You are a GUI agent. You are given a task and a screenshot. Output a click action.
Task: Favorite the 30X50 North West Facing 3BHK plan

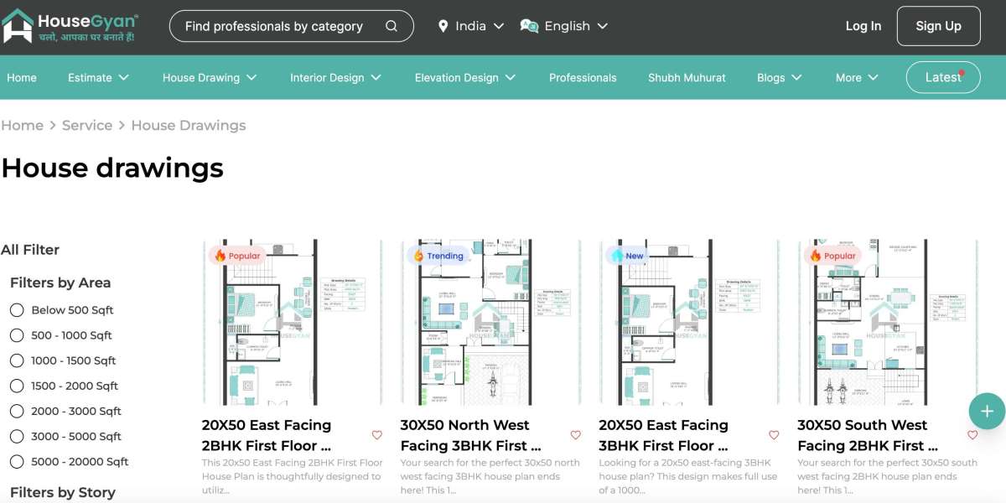tap(575, 435)
